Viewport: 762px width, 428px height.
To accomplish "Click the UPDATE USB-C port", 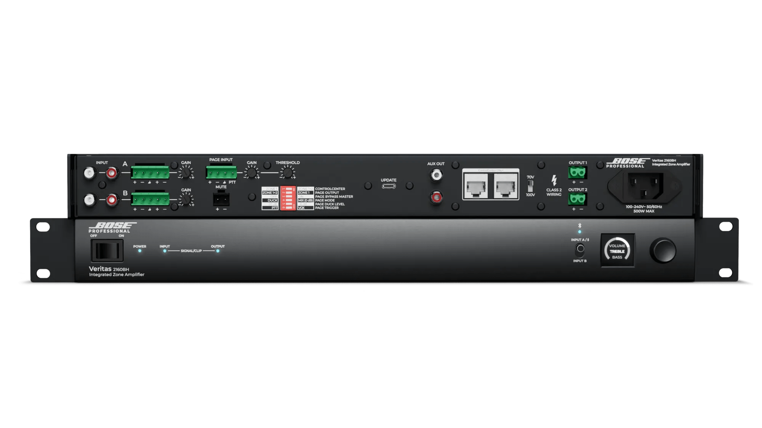I will [389, 186].
